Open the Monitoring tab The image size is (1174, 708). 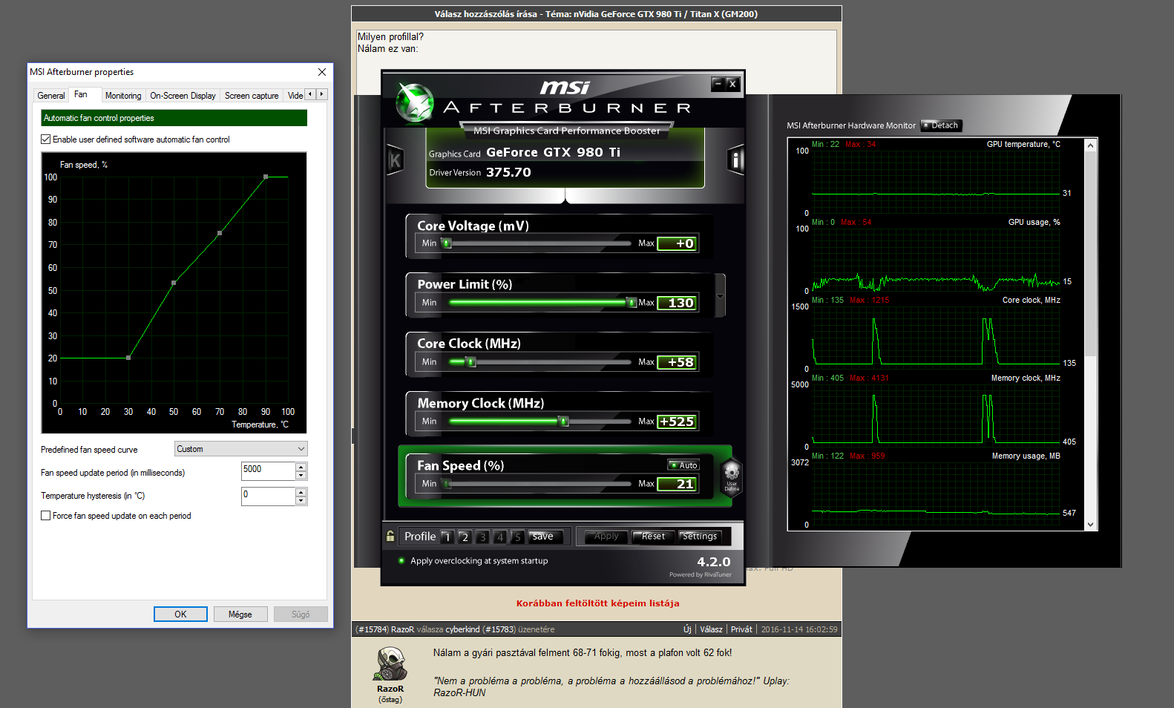[x=123, y=96]
